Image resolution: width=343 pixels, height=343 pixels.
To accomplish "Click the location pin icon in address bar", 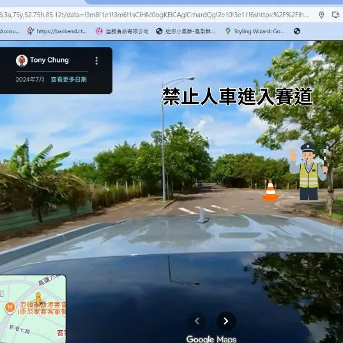I will [321, 15].
